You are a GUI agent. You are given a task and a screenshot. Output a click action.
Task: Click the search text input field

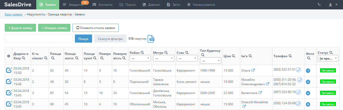pyautogui.click(x=39, y=38)
